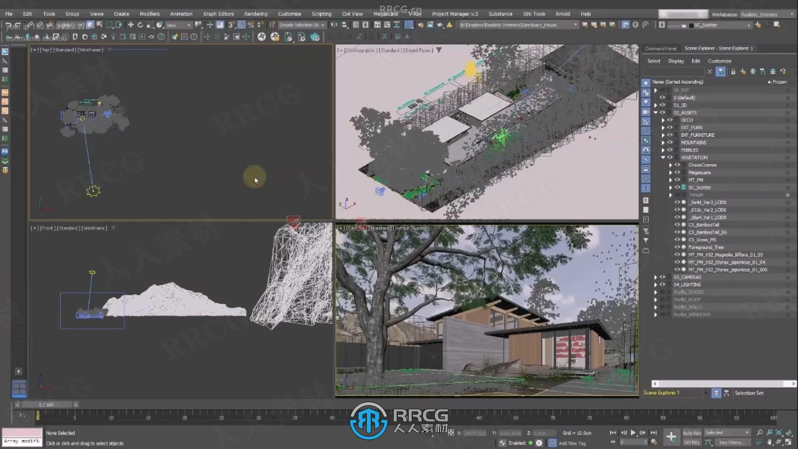Open Display menu in Scene Explorer
Image resolution: width=798 pixels, height=449 pixels.
[676, 61]
